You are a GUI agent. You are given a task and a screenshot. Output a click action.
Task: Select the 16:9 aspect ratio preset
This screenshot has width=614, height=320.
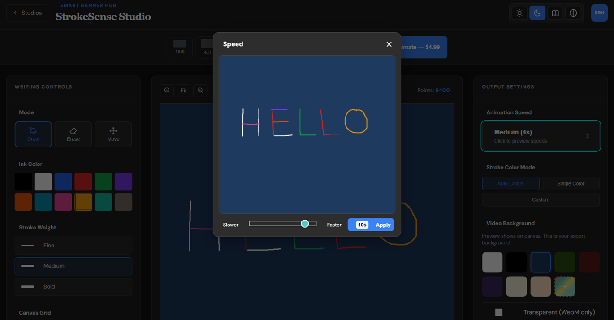click(x=179, y=47)
